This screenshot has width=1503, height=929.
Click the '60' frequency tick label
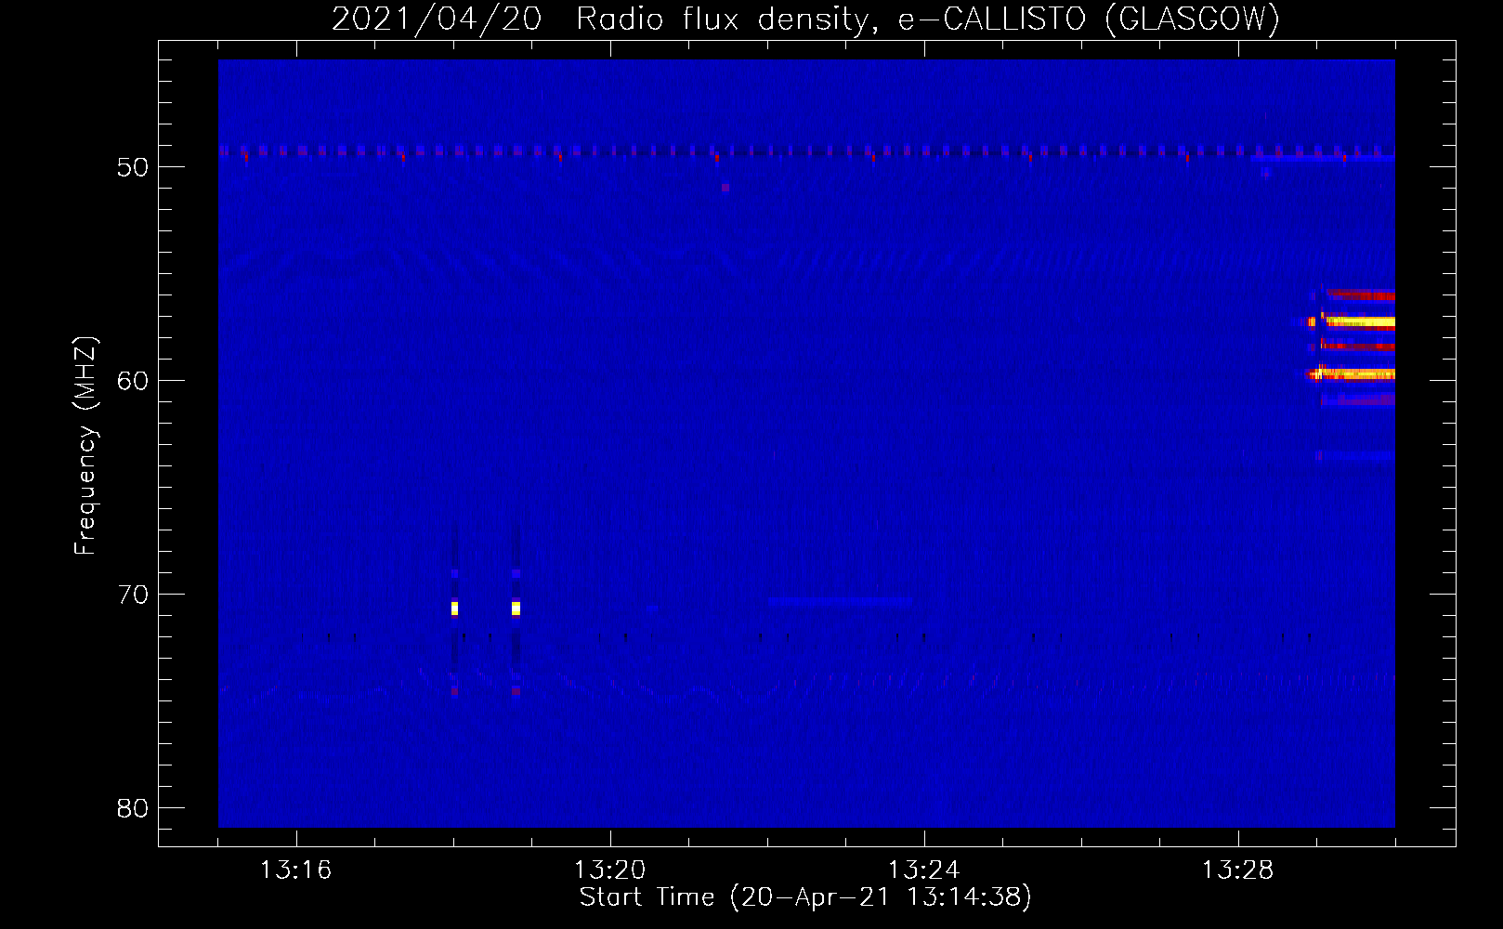click(x=133, y=381)
